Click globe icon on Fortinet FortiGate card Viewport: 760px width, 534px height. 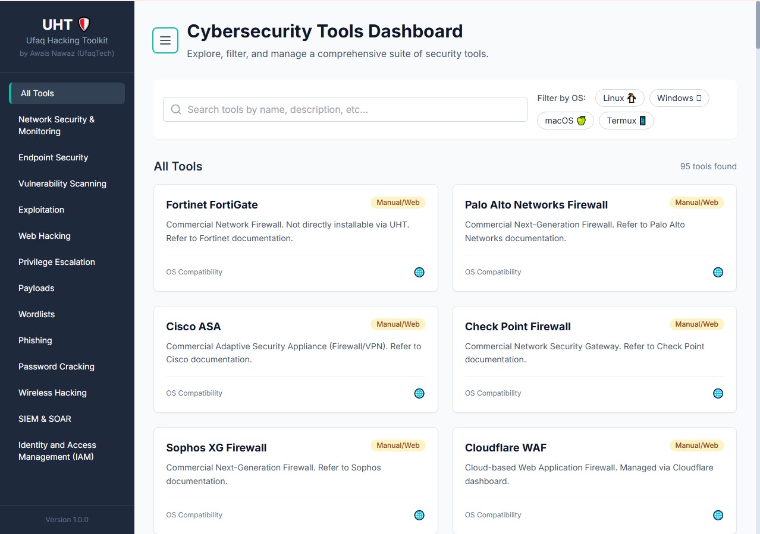419,272
